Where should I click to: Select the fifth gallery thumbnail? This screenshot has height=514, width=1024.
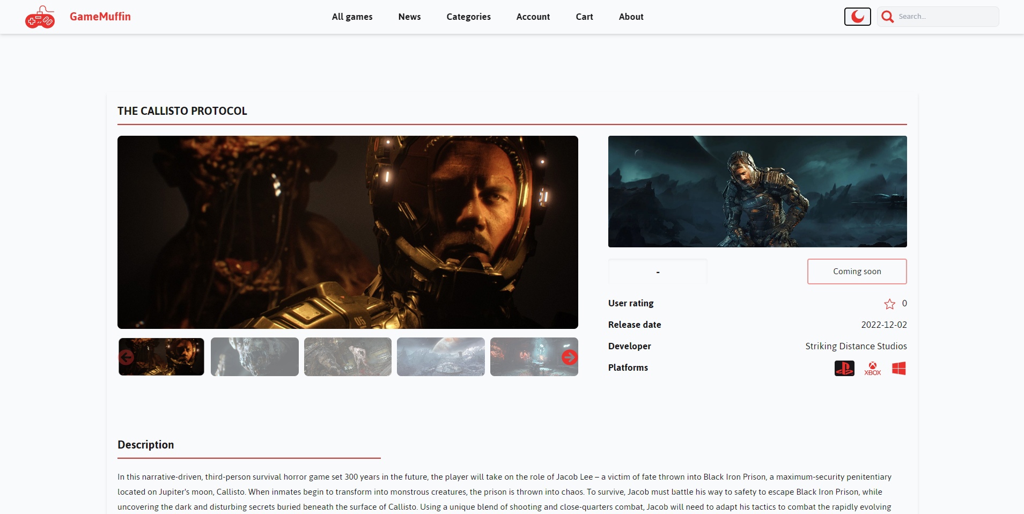pos(534,357)
